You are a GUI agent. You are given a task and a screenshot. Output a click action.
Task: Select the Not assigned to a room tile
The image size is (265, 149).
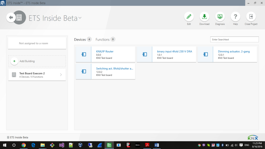(37, 43)
